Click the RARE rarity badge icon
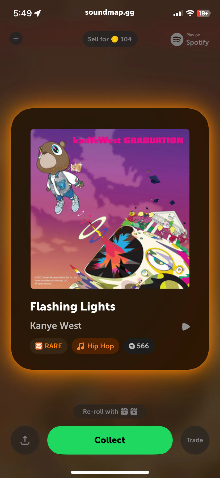This screenshot has width=220, height=478. (39, 346)
